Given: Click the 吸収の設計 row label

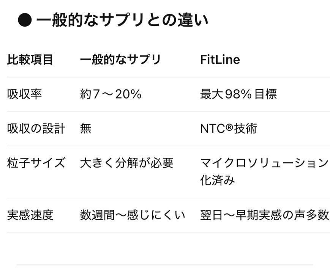Looking at the screenshot, I should 36,128.
